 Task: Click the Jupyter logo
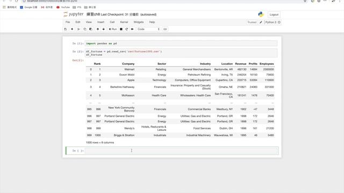[74, 14]
